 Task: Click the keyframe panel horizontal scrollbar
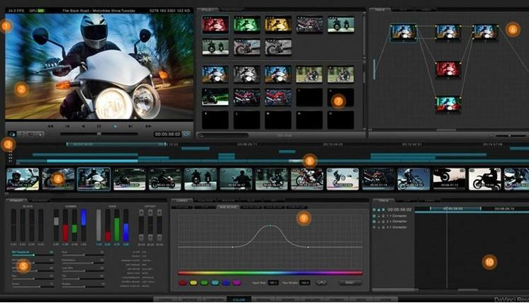click(x=467, y=290)
